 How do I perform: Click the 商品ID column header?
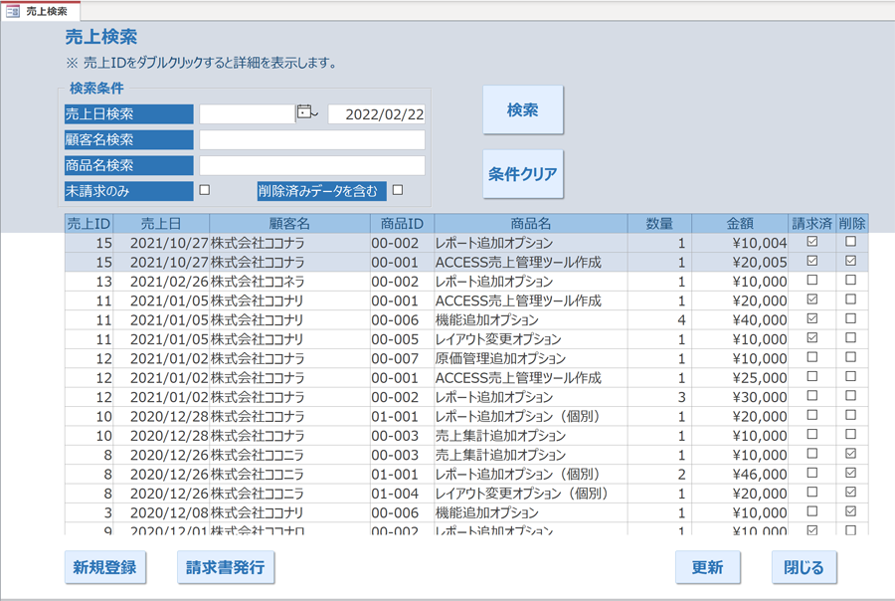tap(402, 223)
